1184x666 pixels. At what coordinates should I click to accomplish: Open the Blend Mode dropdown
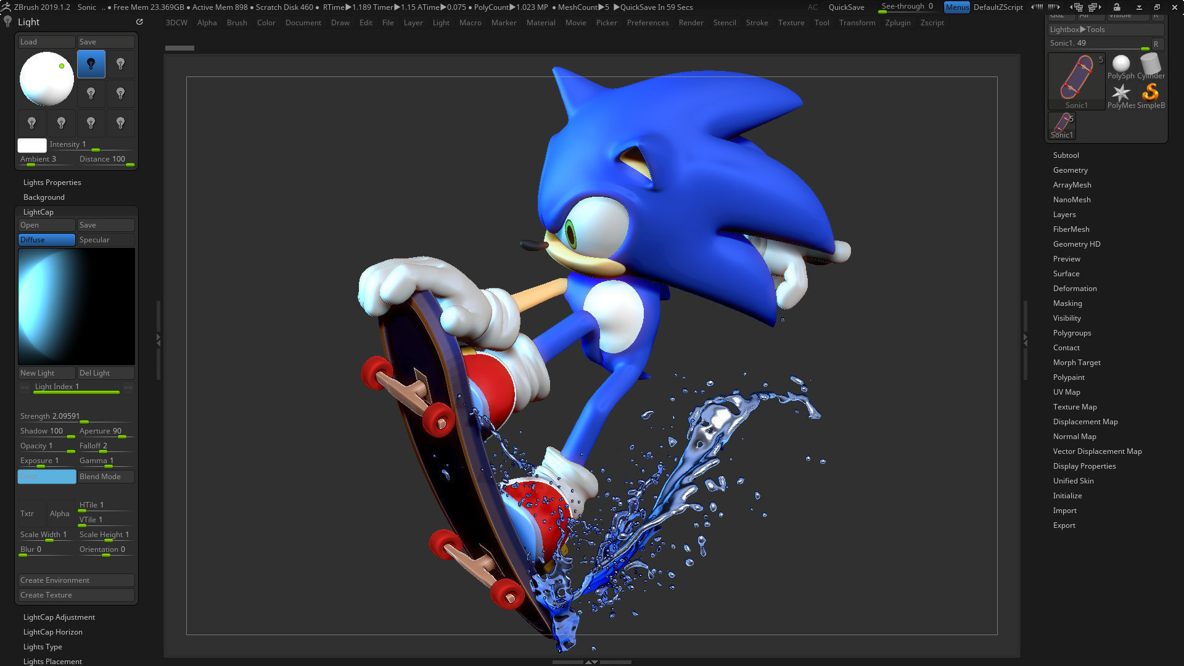tap(106, 477)
